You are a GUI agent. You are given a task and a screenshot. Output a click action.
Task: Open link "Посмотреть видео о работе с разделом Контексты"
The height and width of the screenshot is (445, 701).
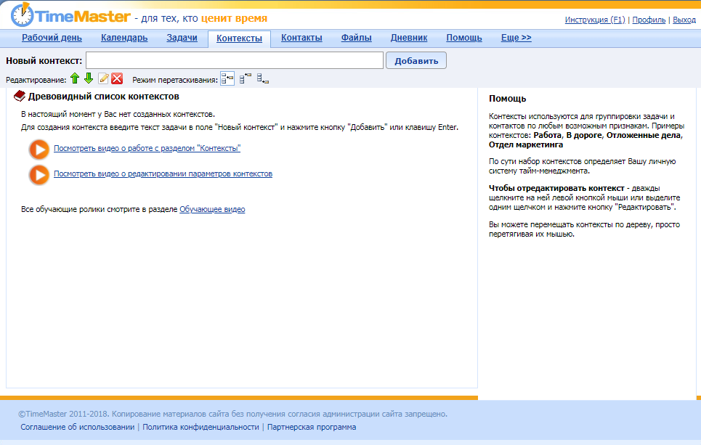click(x=147, y=148)
